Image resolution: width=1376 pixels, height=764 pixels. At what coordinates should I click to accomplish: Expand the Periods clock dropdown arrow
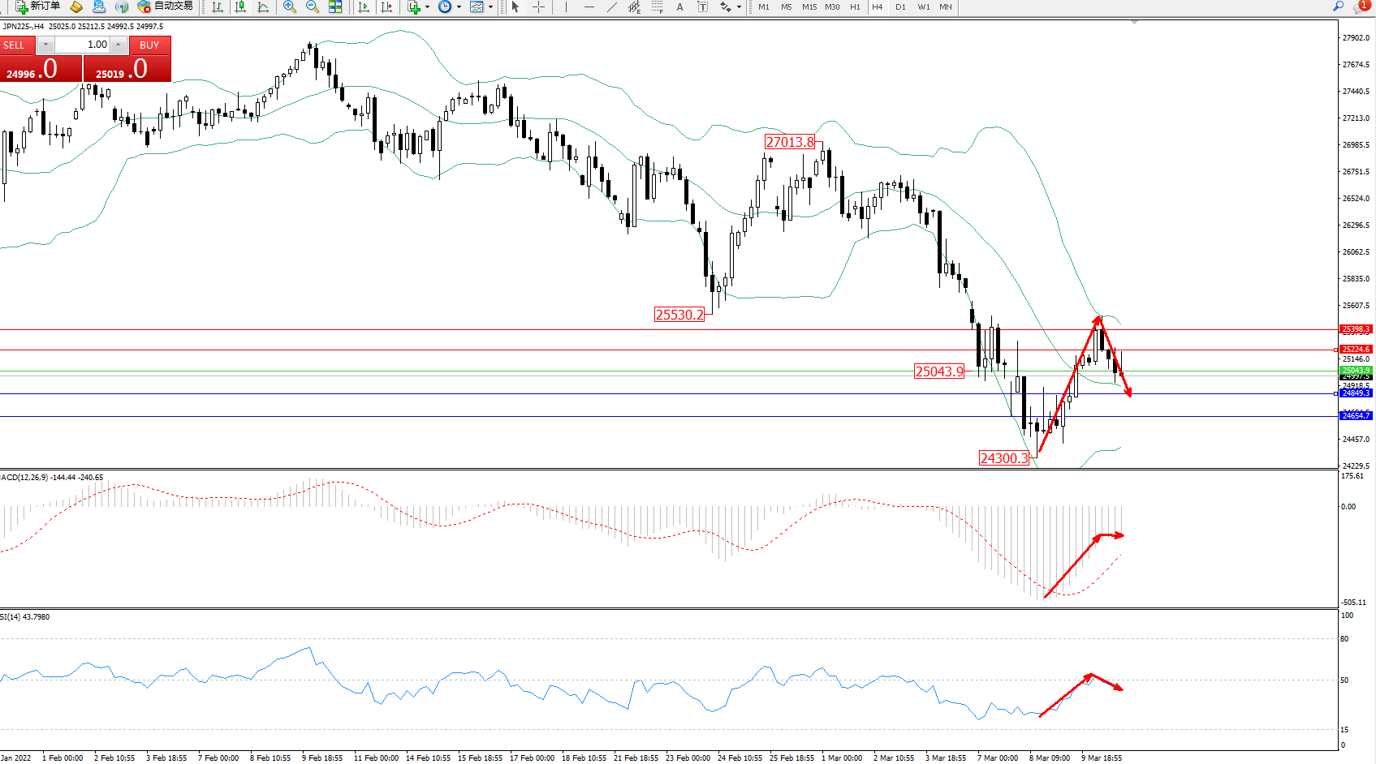pos(459,6)
